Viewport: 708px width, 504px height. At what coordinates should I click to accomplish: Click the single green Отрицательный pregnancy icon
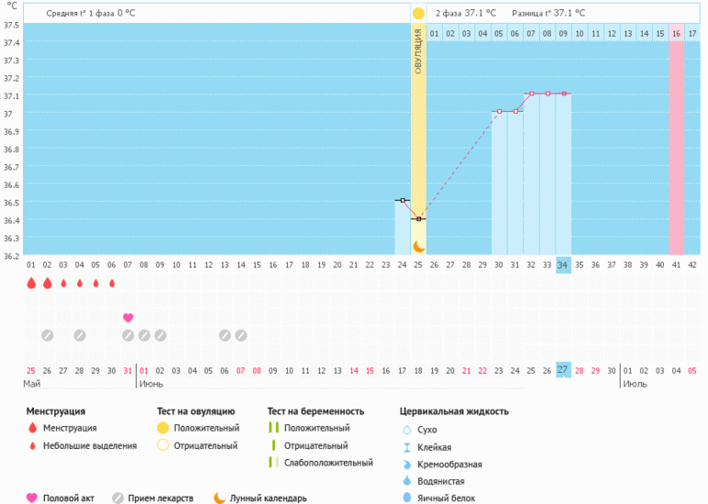[x=273, y=445]
